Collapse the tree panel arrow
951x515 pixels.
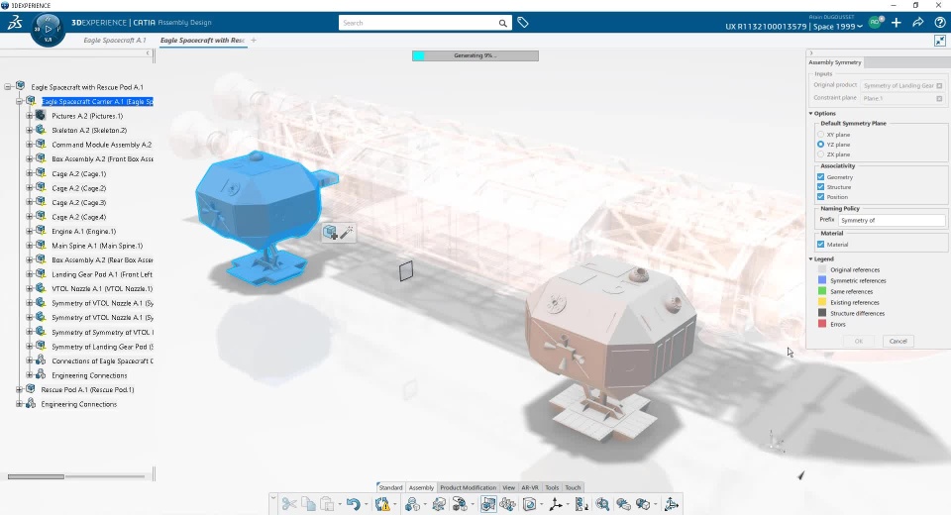tap(148, 53)
